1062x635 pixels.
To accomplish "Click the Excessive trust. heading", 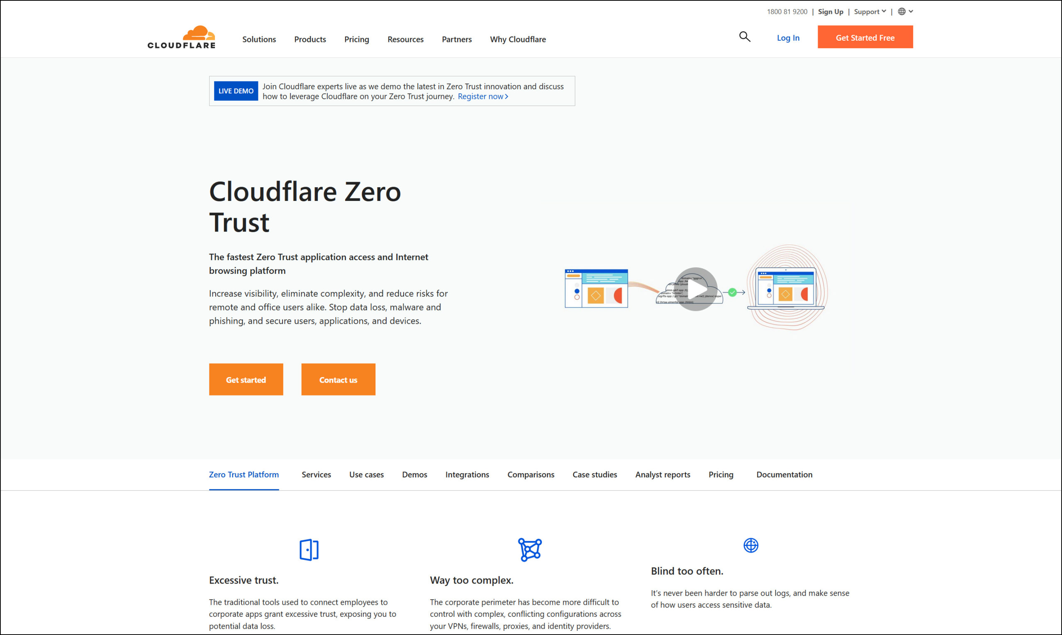I will pos(244,580).
